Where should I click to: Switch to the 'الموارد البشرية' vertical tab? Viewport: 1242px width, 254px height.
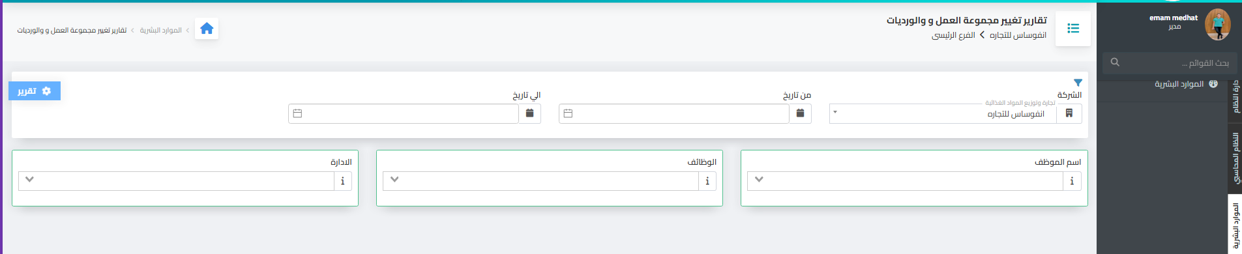coord(1235,225)
